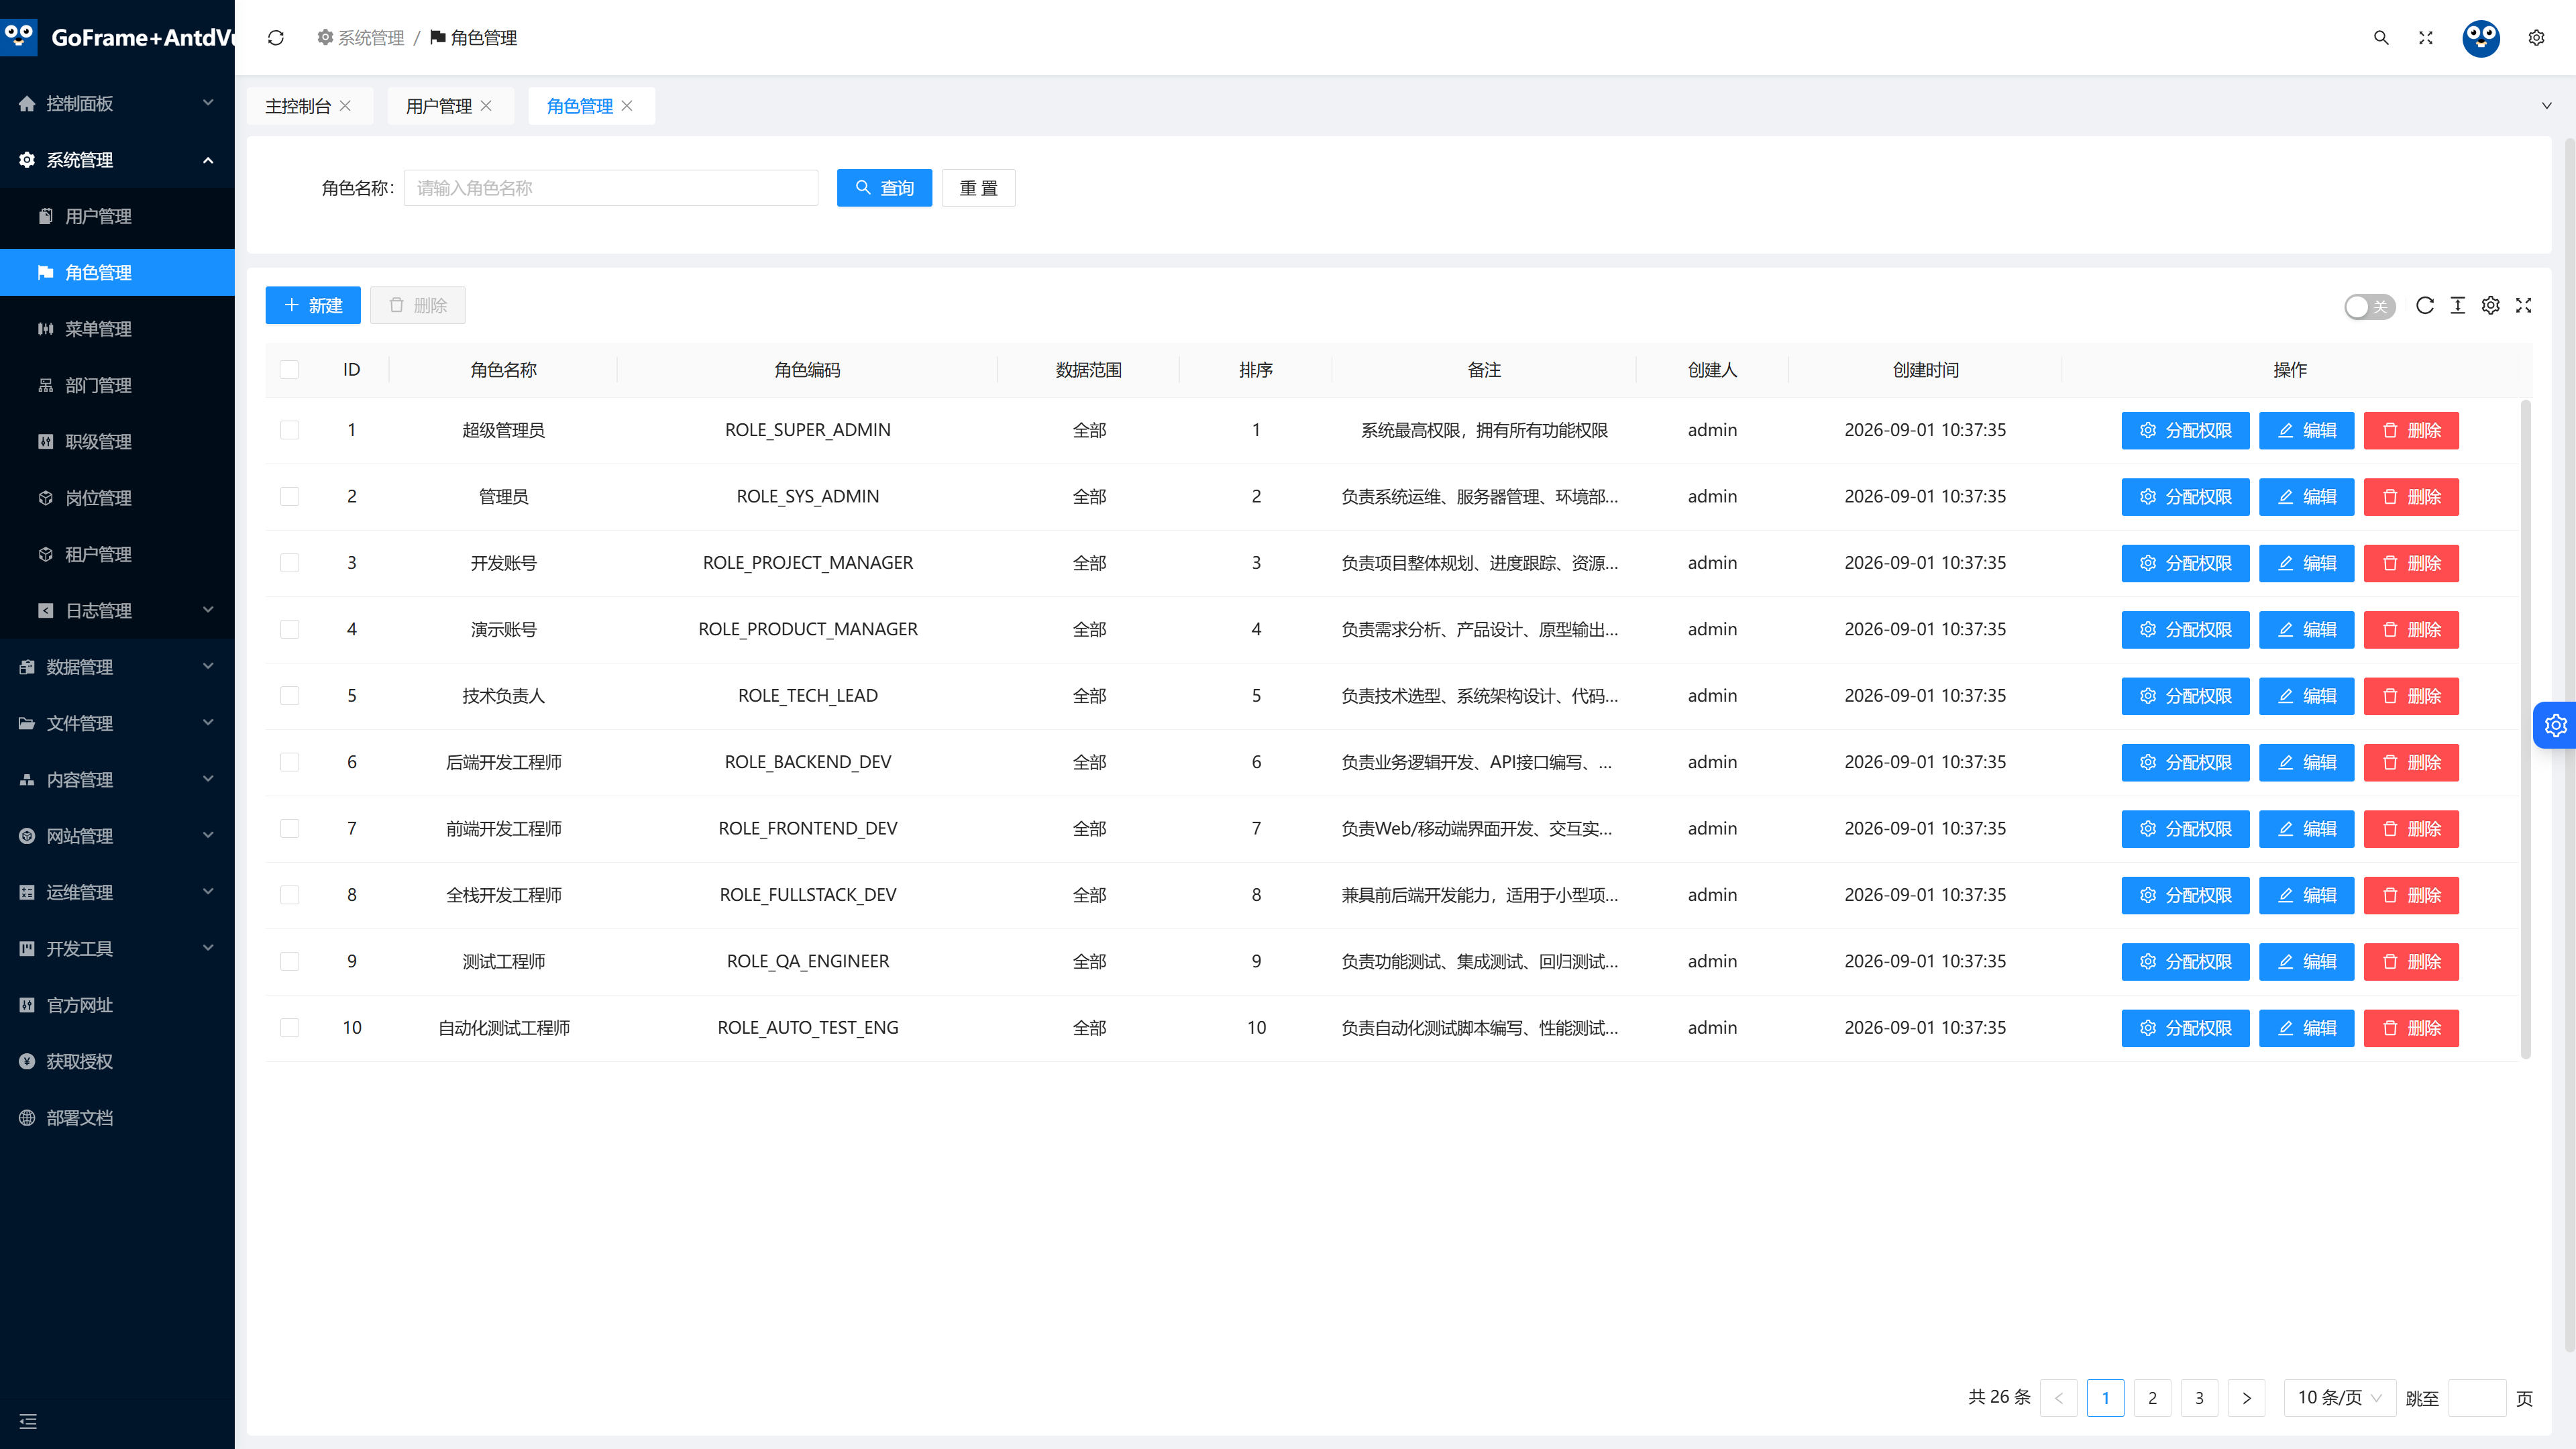The image size is (2576, 1449).
Task: Toggle fullscreen using the header expand icon
Action: coord(2425,38)
